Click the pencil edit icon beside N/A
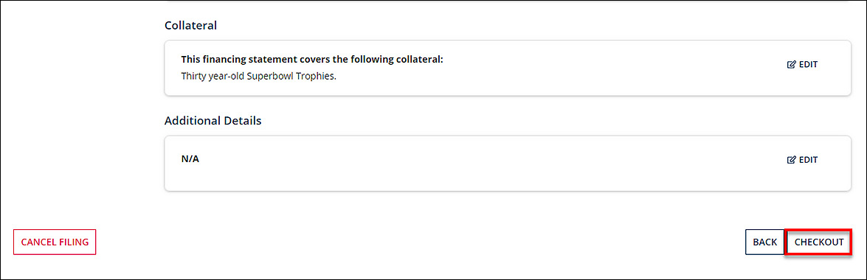The width and height of the screenshot is (867, 280). [791, 160]
